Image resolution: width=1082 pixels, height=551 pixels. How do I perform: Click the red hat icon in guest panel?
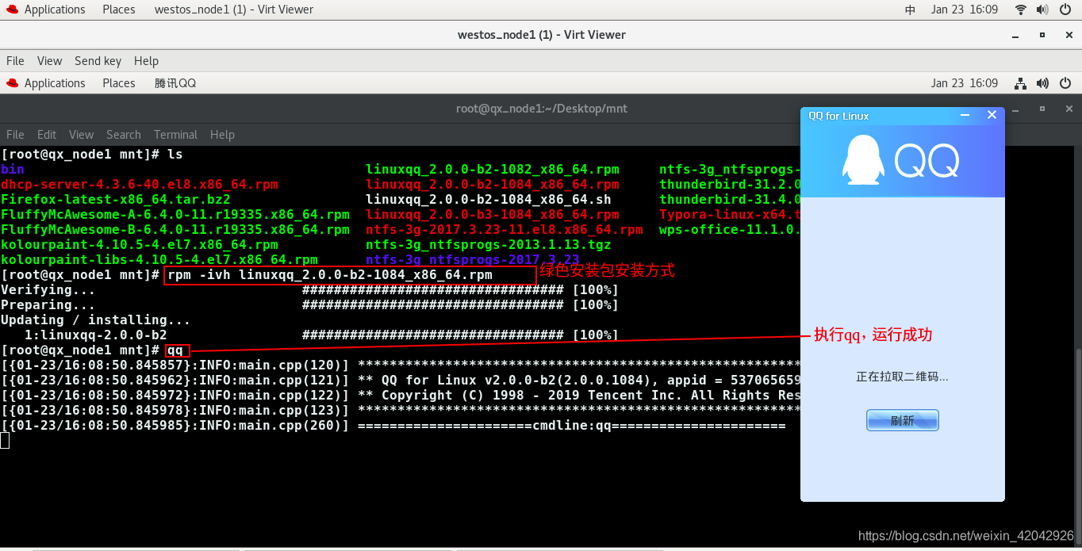pos(12,83)
